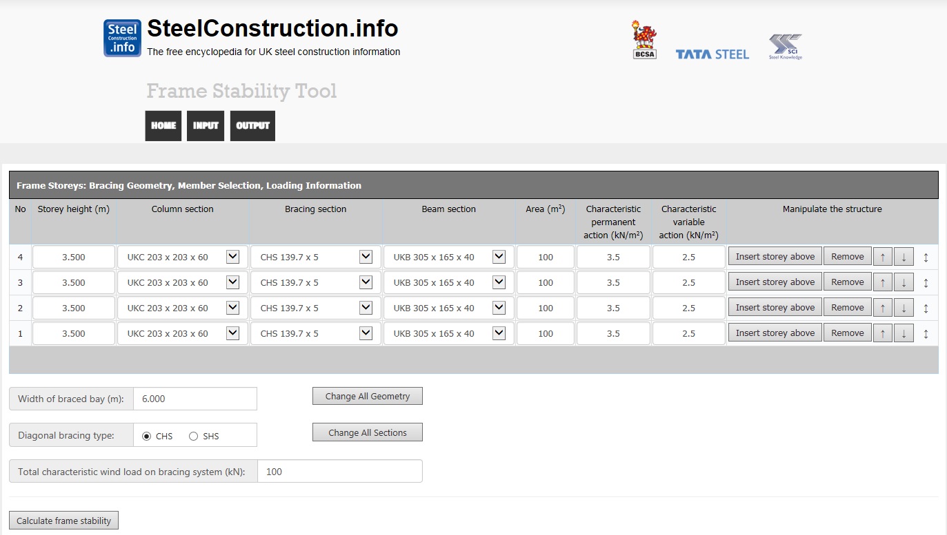This screenshot has width=947, height=535.
Task: Move storey 3 down with arrow
Action: [904, 282]
